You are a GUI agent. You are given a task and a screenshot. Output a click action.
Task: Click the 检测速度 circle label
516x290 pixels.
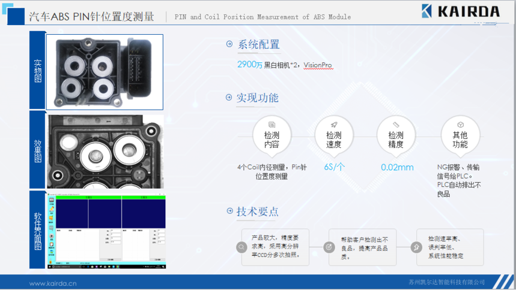coord(334,140)
